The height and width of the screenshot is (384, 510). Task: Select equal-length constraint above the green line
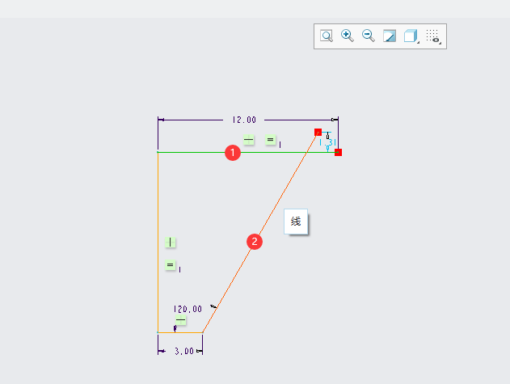click(270, 140)
